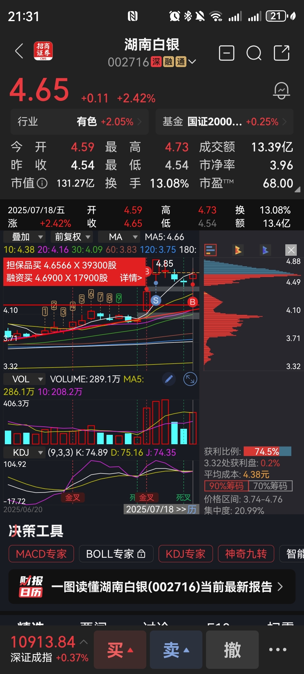Tap the Bluetooth status icon
This screenshot has height=674, width=304.
tap(188, 16)
